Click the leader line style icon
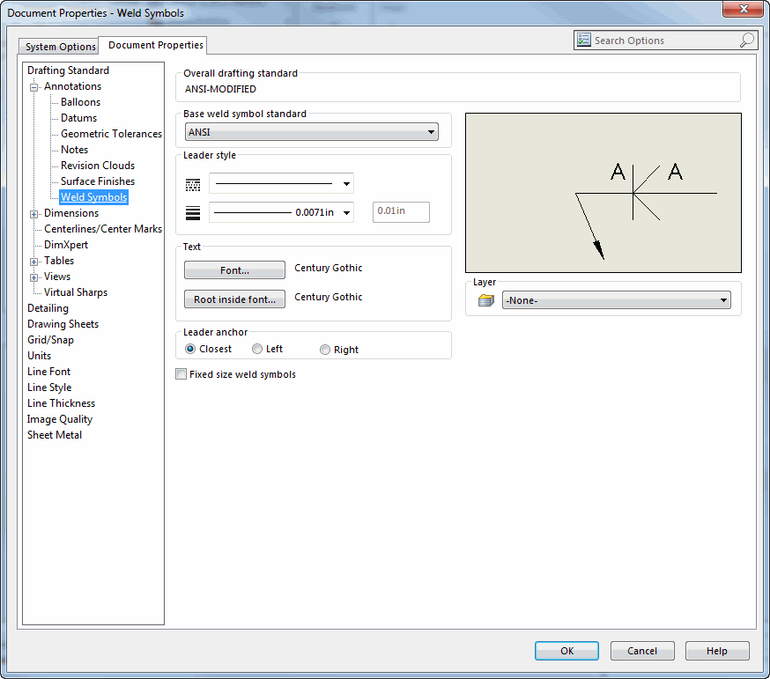This screenshot has height=679, width=770. point(192,185)
